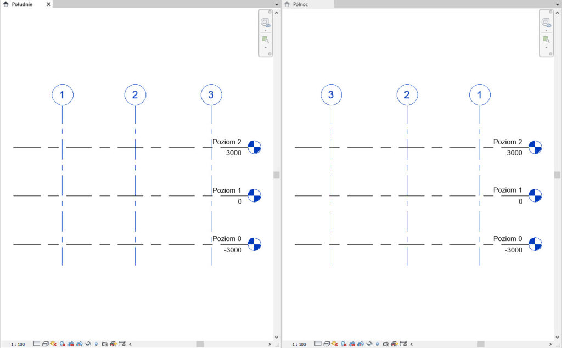Open temporary view properties in Północ view
The height and width of the screenshot is (348, 562).
point(386,344)
